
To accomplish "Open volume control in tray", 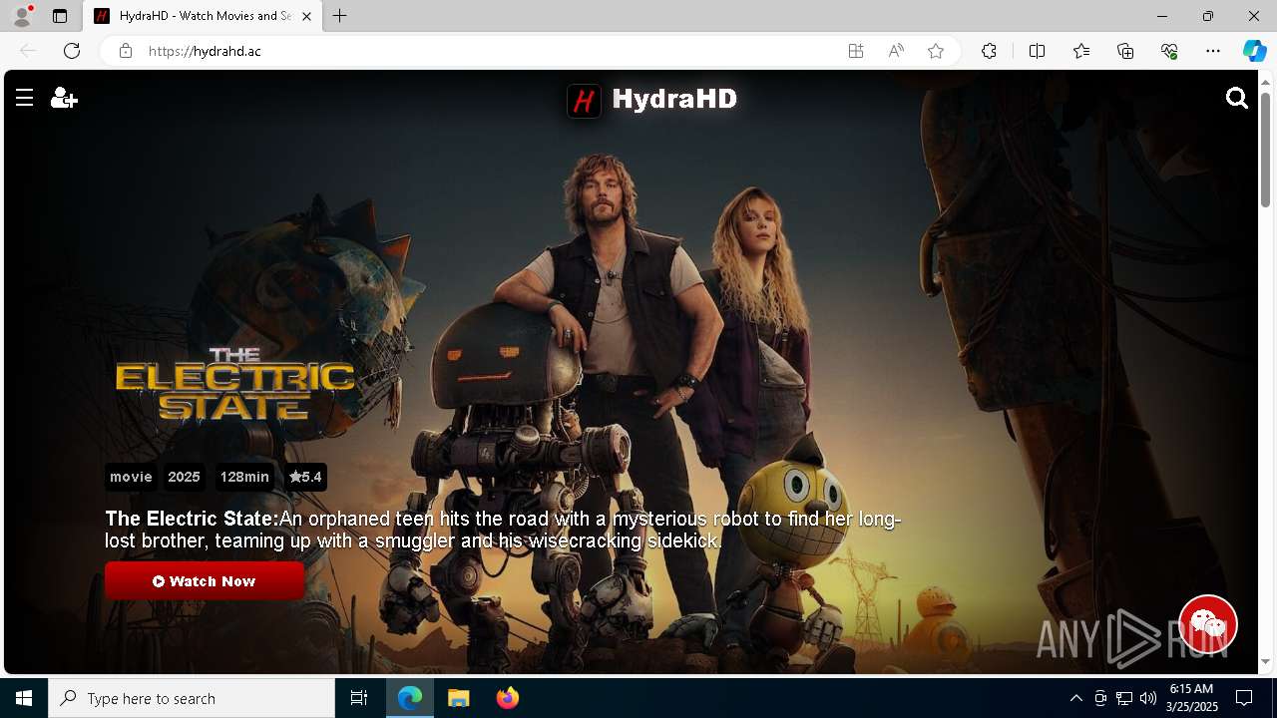I will click(x=1148, y=698).
